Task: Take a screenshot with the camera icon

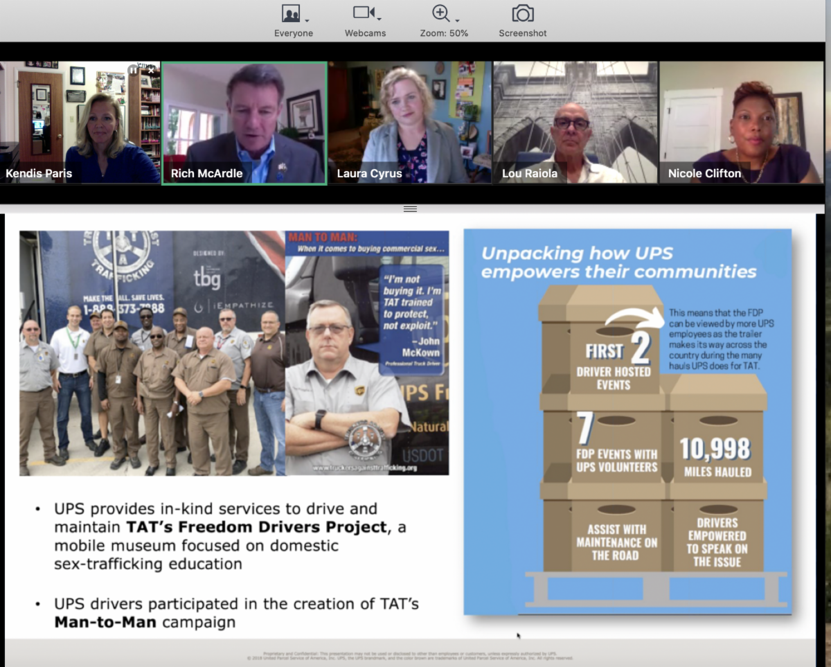Action: pyautogui.click(x=523, y=13)
